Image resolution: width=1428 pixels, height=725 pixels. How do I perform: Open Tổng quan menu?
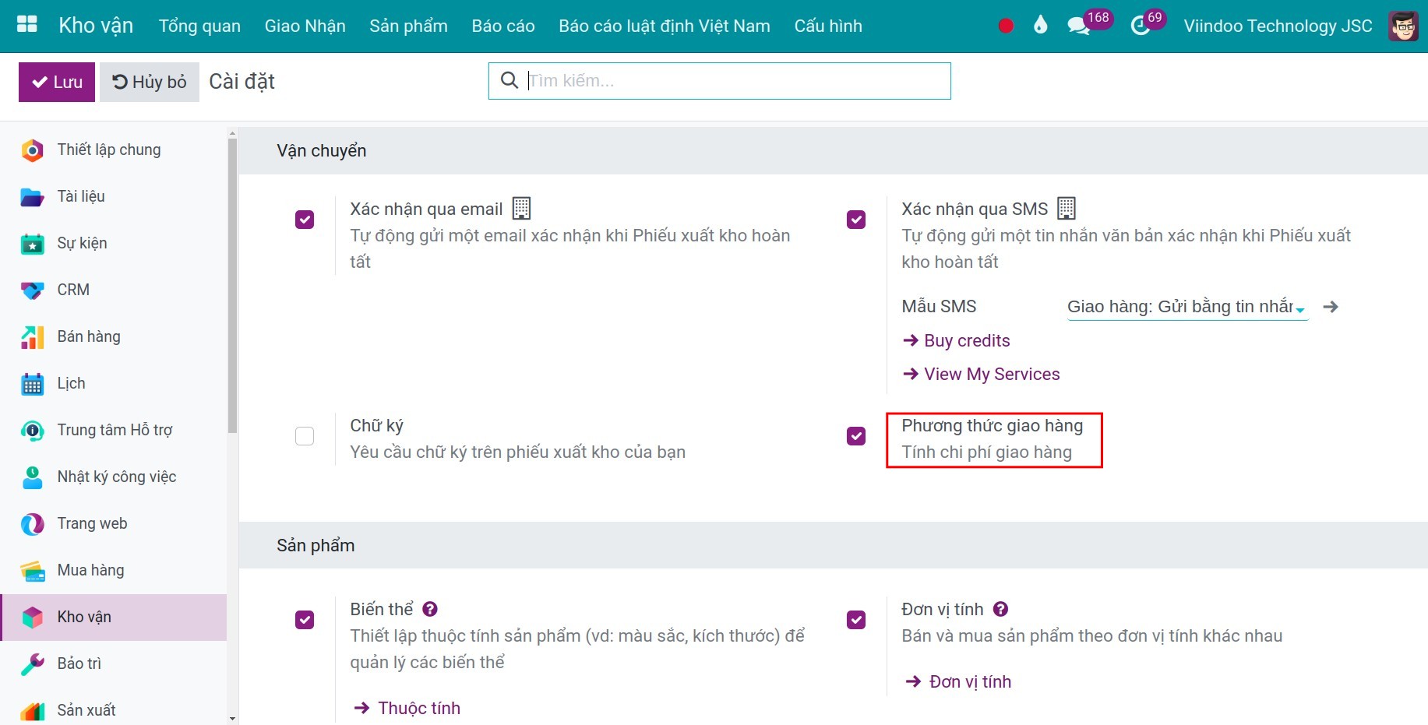(199, 26)
